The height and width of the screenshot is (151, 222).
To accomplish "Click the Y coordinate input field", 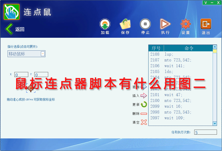I will 41,74.
